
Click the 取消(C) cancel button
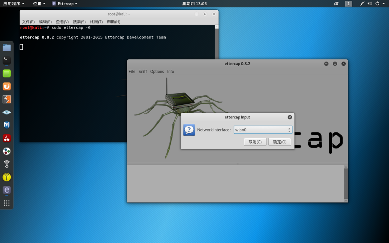(255, 142)
